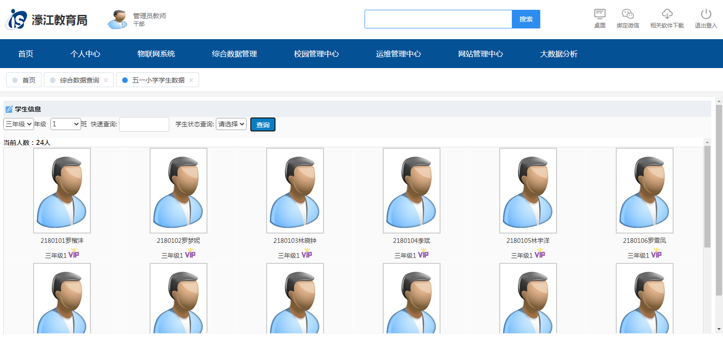
Task: Click the name 2180101罗楷沣
Action: point(62,241)
